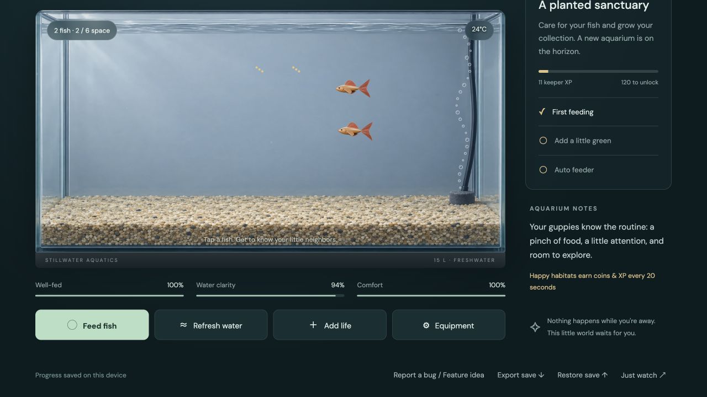Viewport: 707px width, 397px height.
Task: Tap the lower guppy fish
Action: pos(355,131)
